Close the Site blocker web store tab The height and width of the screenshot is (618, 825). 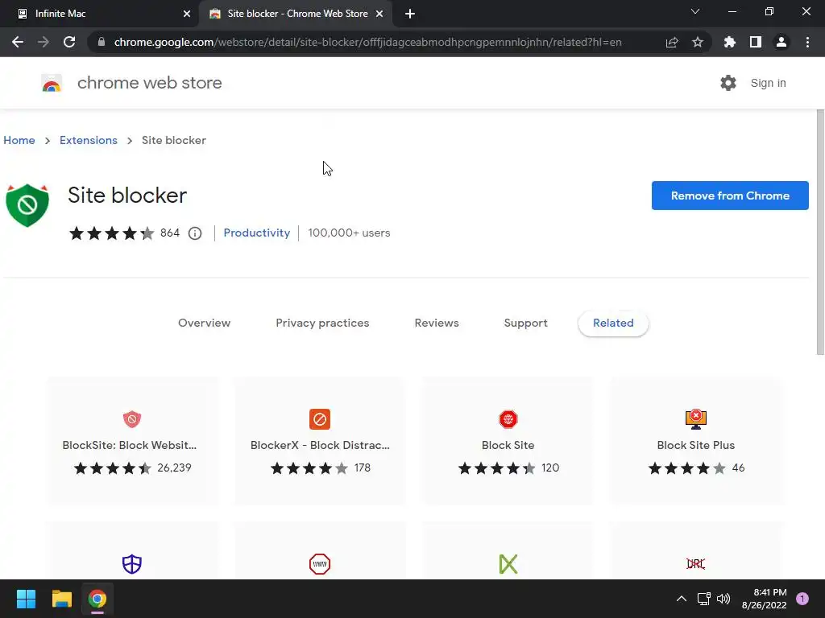coord(379,14)
